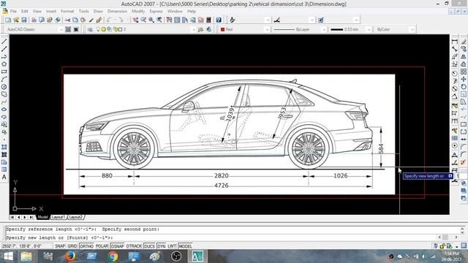The height and width of the screenshot is (263, 468).
Task: Switch to the Layout1 tab
Action: coord(58,217)
